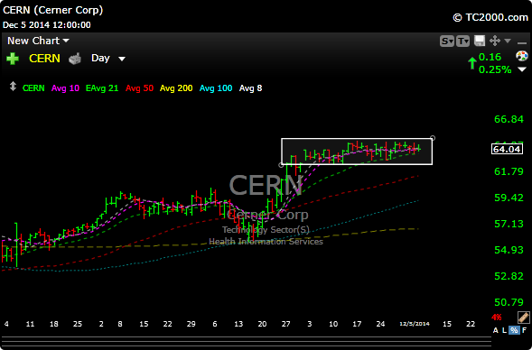Viewport: 532px width, 350px height.
Task: Select the Avg 100 legend label
Action: (x=216, y=88)
